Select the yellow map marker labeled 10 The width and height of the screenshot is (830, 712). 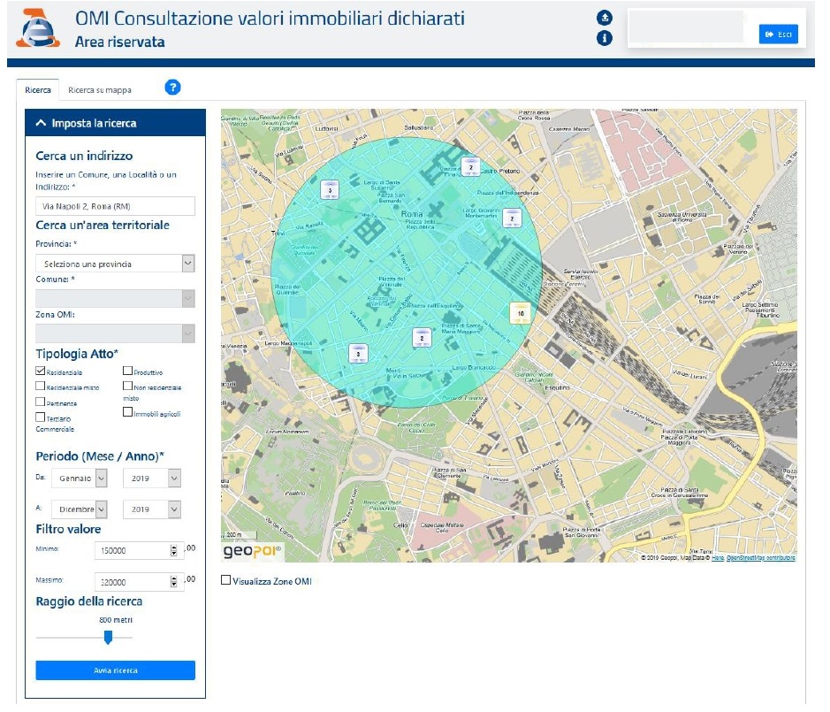pos(521,313)
